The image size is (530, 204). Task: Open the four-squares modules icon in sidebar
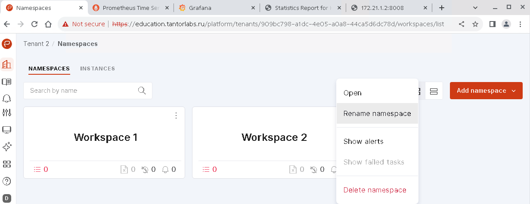(x=7, y=164)
